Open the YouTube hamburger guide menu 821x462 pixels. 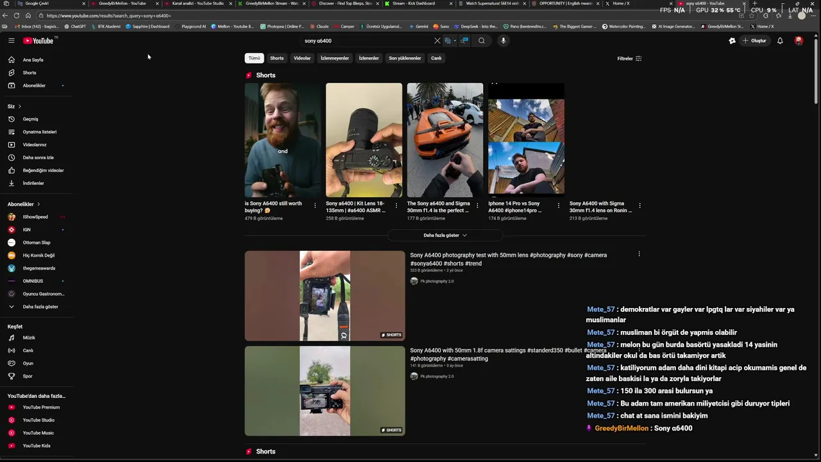click(x=11, y=40)
